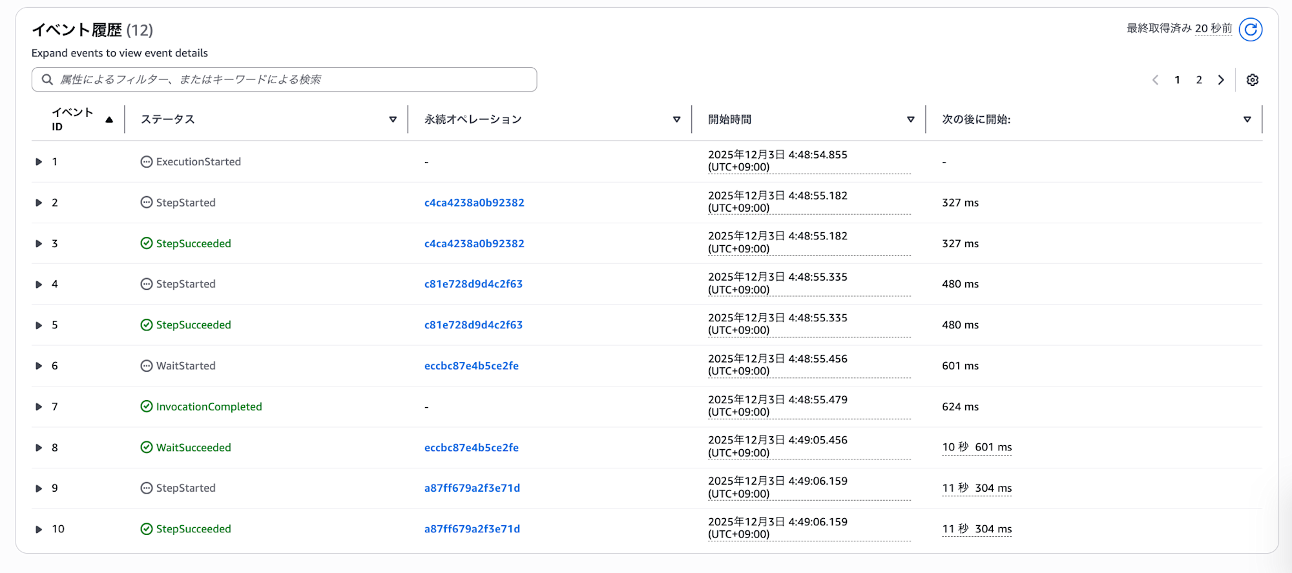The height and width of the screenshot is (573, 1292).
Task: Open c81e728d9d4c2f63 link in event 5
Action: click(474, 325)
